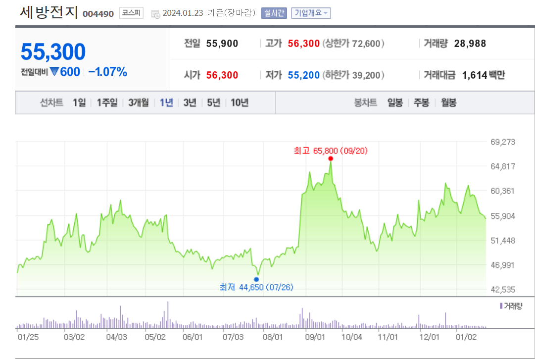
Task: Click the 69,273 y-axis label
Action: (x=503, y=142)
